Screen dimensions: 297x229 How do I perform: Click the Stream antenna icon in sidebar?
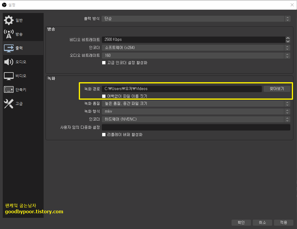tap(9, 34)
